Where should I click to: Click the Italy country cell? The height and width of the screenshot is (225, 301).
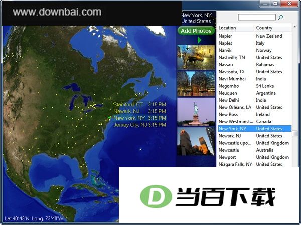[x=260, y=43]
